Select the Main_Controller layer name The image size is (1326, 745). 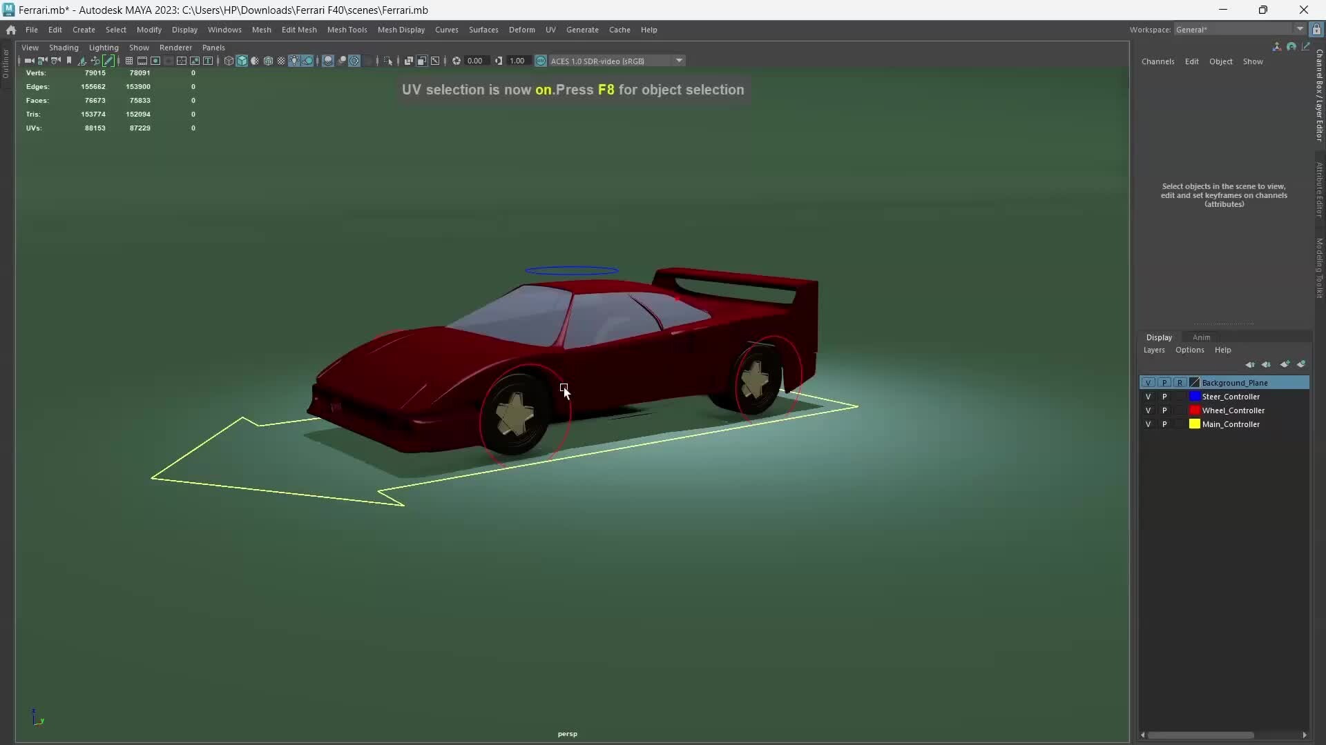(x=1231, y=424)
